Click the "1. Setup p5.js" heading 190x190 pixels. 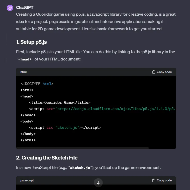tap(32, 42)
